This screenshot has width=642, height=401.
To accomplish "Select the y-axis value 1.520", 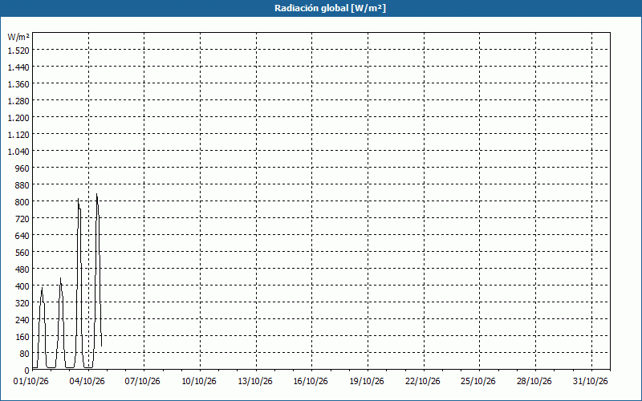I will coord(18,51).
